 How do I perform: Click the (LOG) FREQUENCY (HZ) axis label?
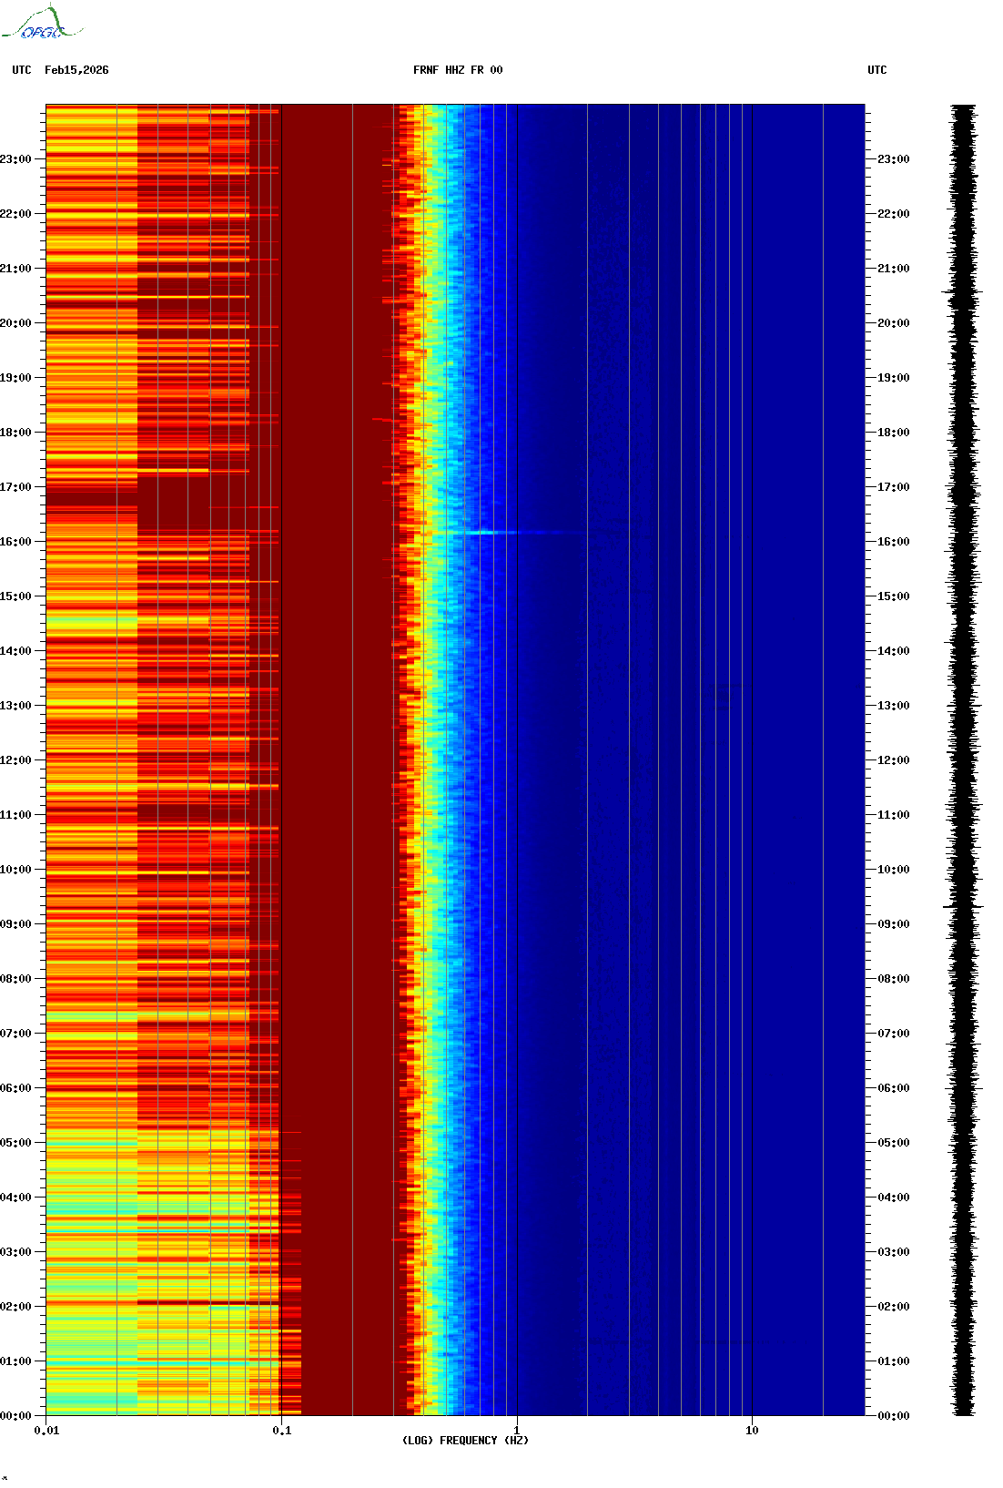465,1441
